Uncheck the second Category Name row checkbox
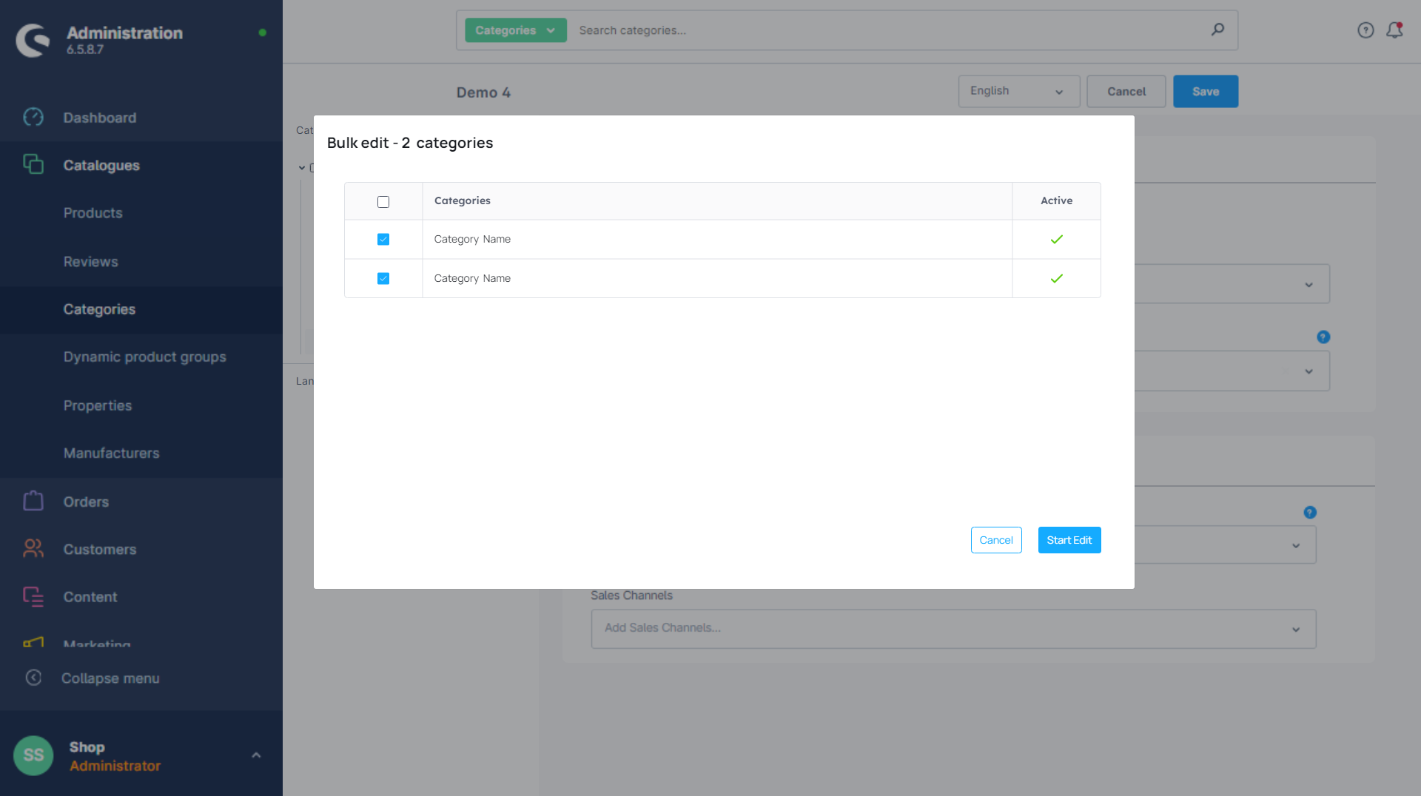The height and width of the screenshot is (796, 1421). tap(383, 278)
